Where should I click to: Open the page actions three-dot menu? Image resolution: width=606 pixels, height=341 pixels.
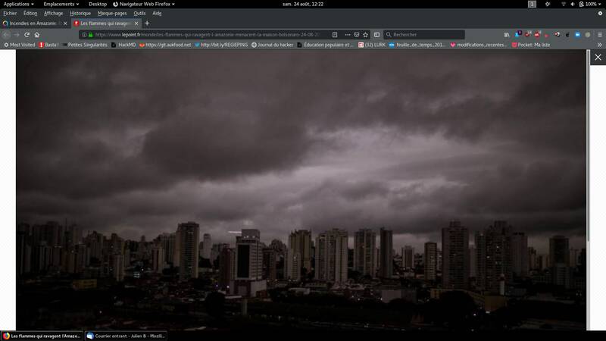[346, 34]
